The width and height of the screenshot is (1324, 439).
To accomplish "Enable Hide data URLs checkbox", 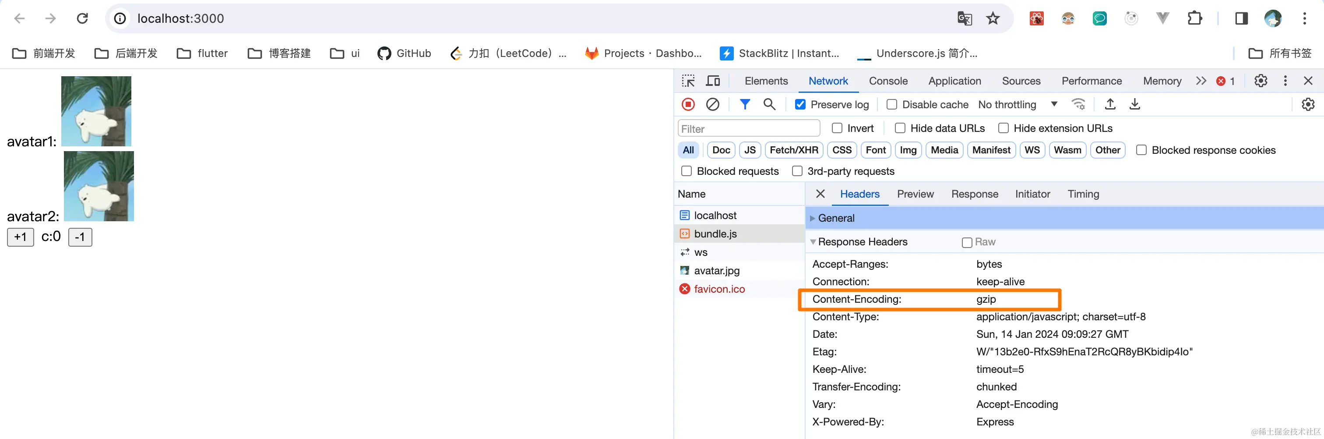I will coord(900,128).
